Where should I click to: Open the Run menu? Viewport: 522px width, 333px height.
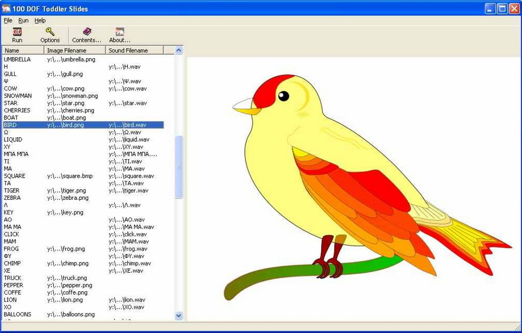coord(23,21)
